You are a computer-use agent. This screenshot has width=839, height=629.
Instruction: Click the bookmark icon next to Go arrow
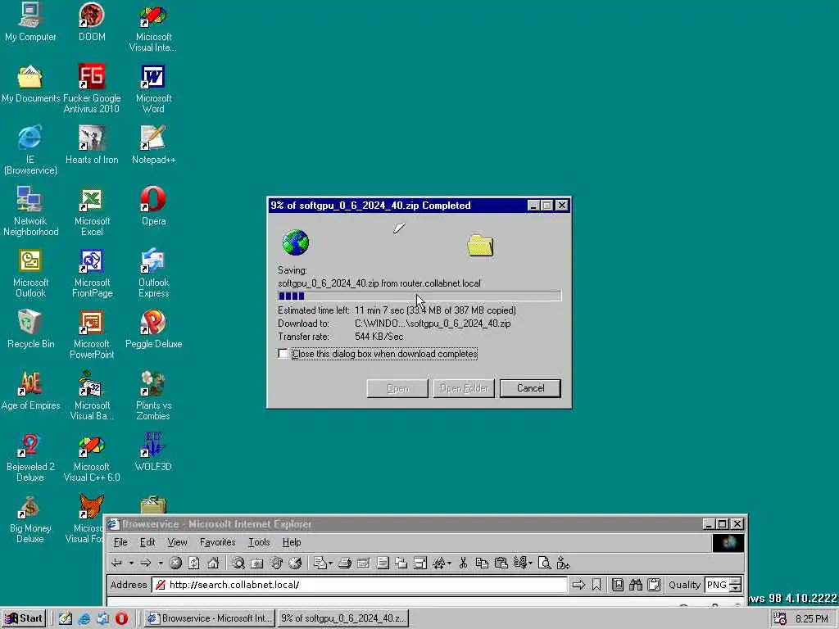click(x=596, y=585)
